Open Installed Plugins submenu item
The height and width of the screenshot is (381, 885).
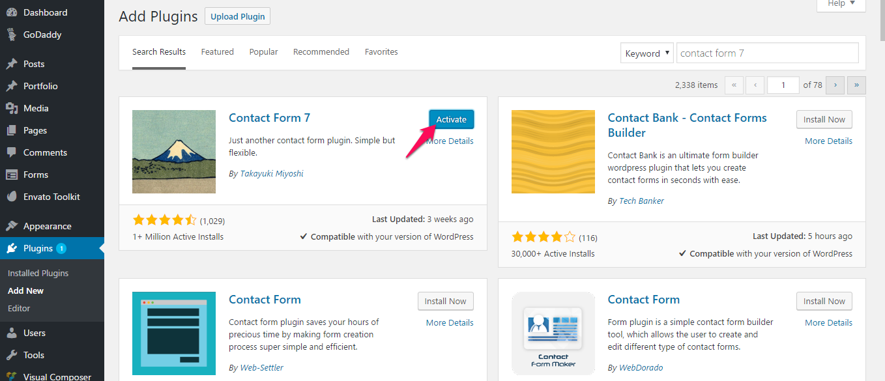(38, 273)
